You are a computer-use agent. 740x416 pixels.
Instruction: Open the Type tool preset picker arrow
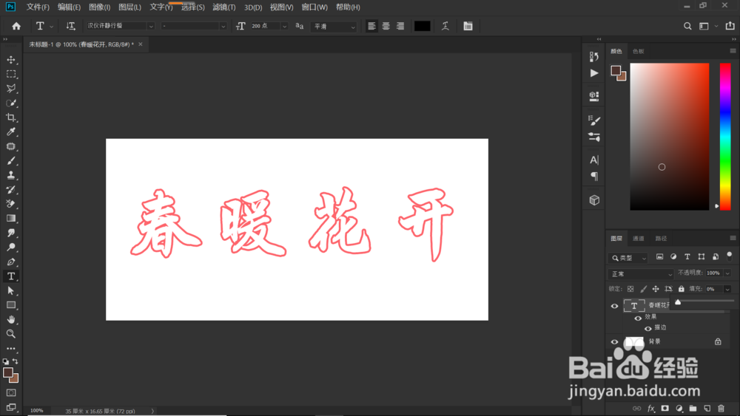tap(52, 27)
